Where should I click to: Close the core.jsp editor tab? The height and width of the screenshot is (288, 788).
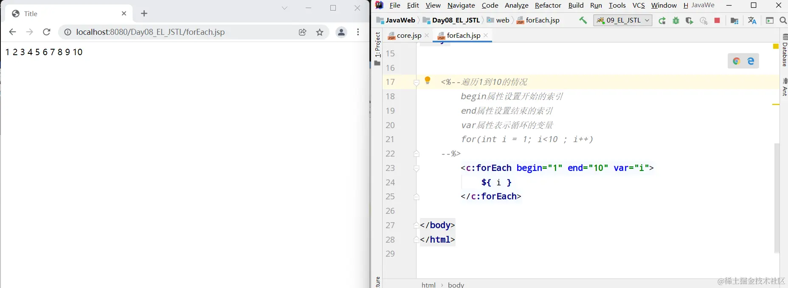427,36
